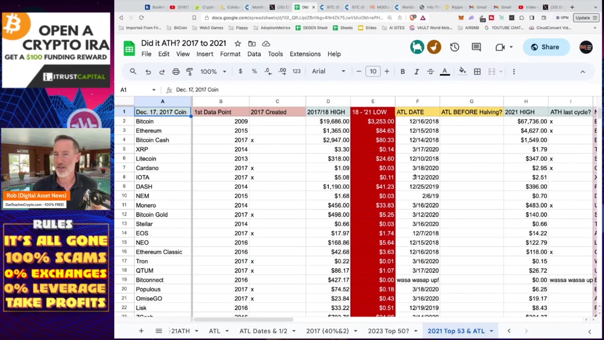This screenshot has height=340, width=604.
Task: Click the Share button
Action: [545, 47]
